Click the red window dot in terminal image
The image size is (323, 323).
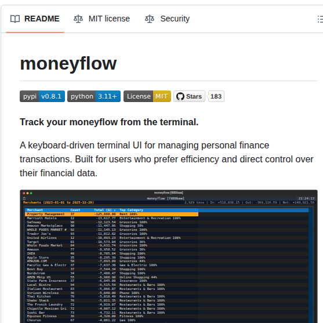pyautogui.click(x=24, y=193)
